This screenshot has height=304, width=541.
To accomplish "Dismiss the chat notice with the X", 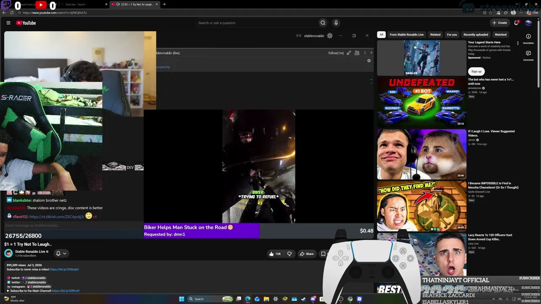I will (x=369, y=61).
